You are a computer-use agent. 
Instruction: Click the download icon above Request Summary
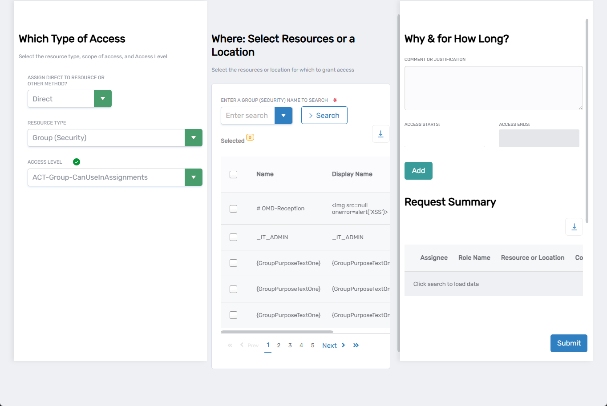click(x=574, y=227)
